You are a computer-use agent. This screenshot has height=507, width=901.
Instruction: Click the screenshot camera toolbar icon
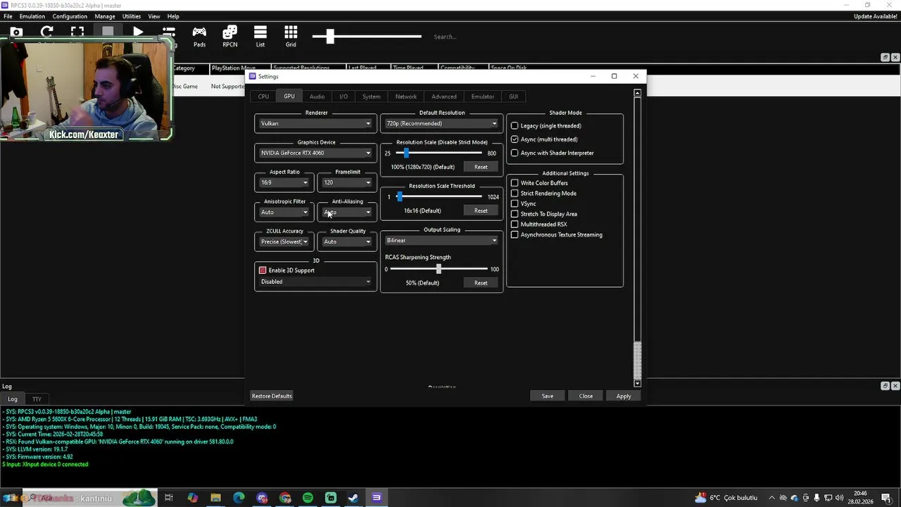[x=16, y=32]
